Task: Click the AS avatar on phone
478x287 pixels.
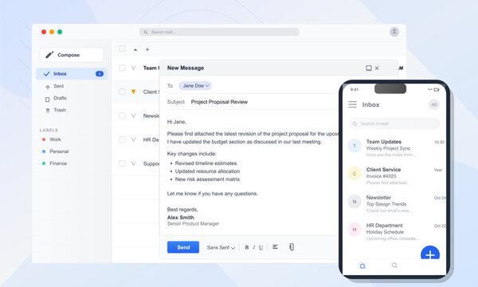Action: point(434,104)
